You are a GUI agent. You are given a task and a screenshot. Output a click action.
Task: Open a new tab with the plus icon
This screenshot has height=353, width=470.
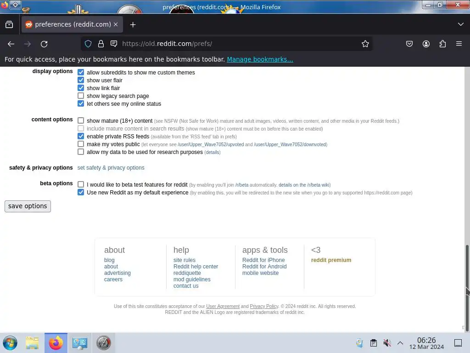click(x=133, y=25)
